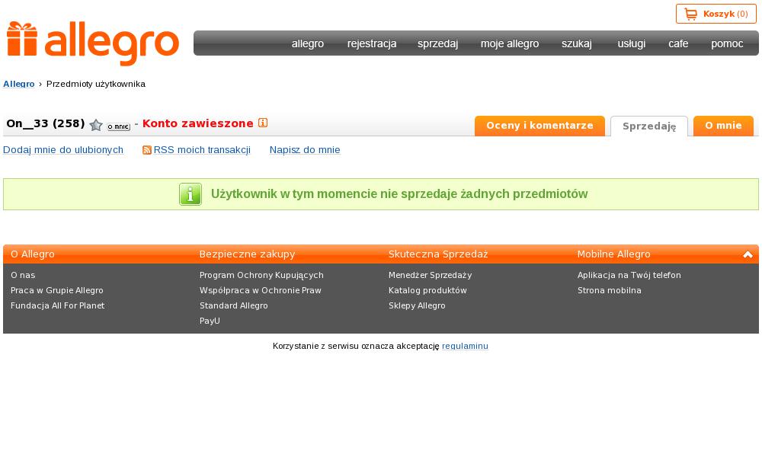This screenshot has width=762, height=457.
Task: Open 'RSS moich transakcji' link
Action: click(x=202, y=150)
